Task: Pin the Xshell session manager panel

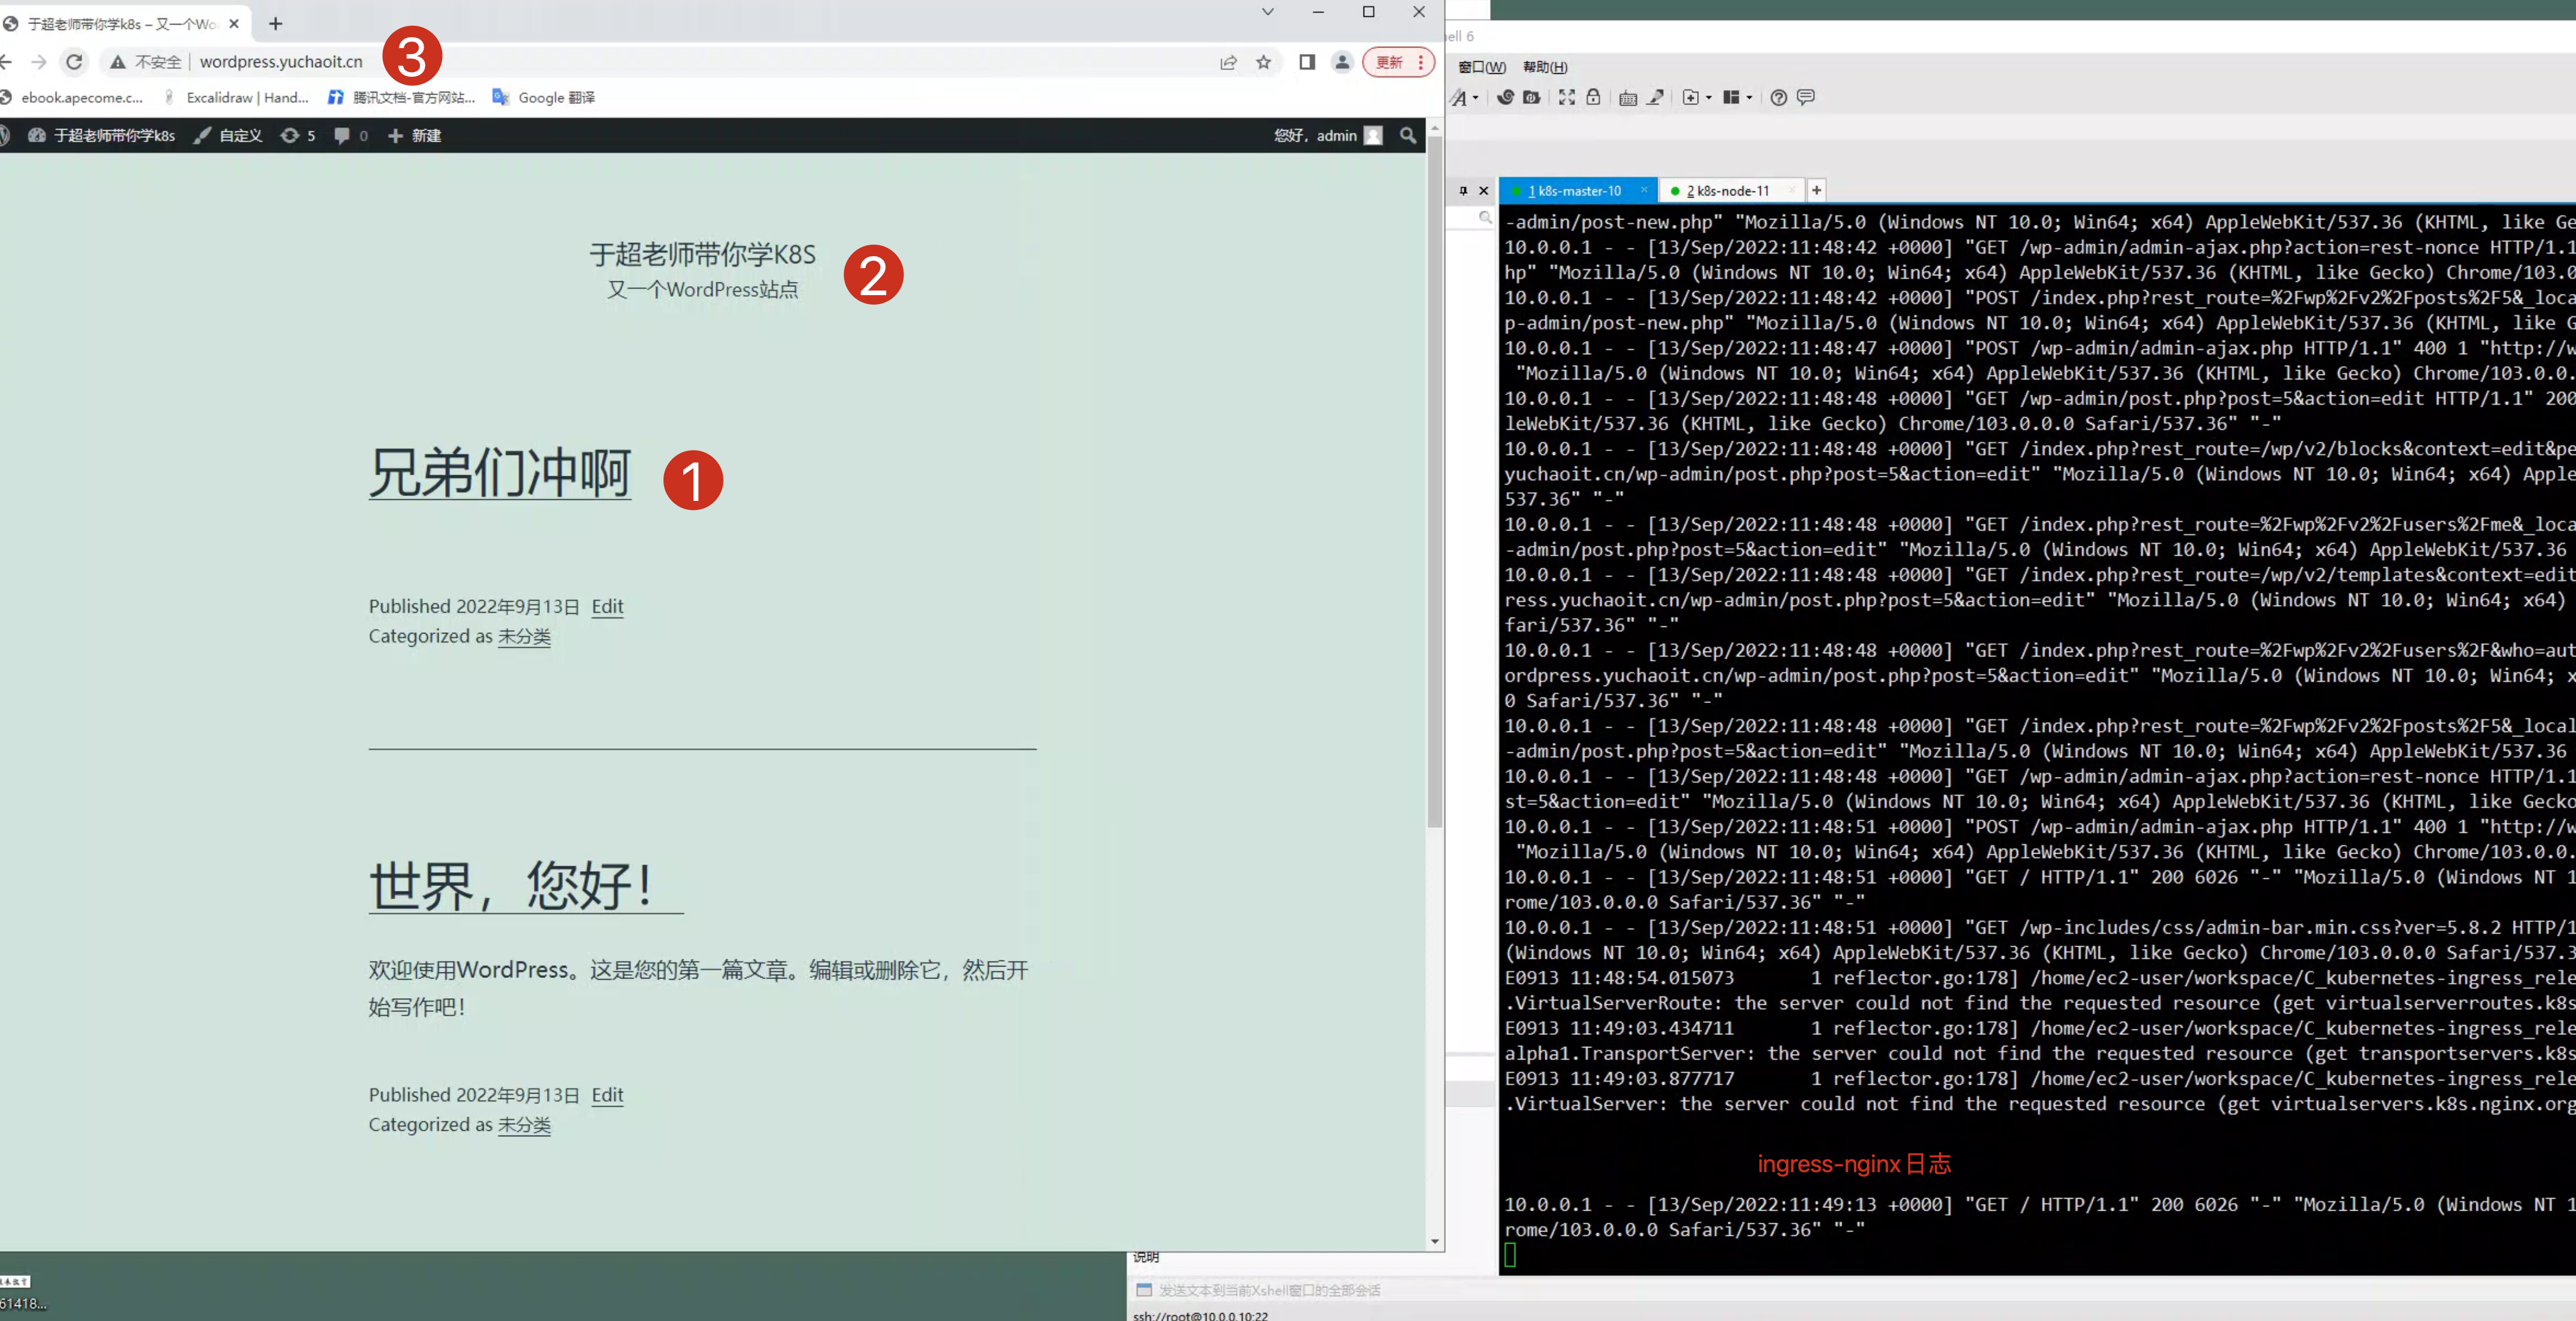Action: point(1463,190)
